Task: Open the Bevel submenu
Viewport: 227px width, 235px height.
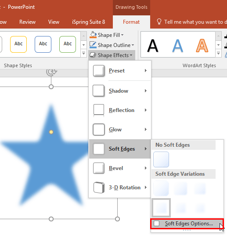Action: click(x=119, y=168)
